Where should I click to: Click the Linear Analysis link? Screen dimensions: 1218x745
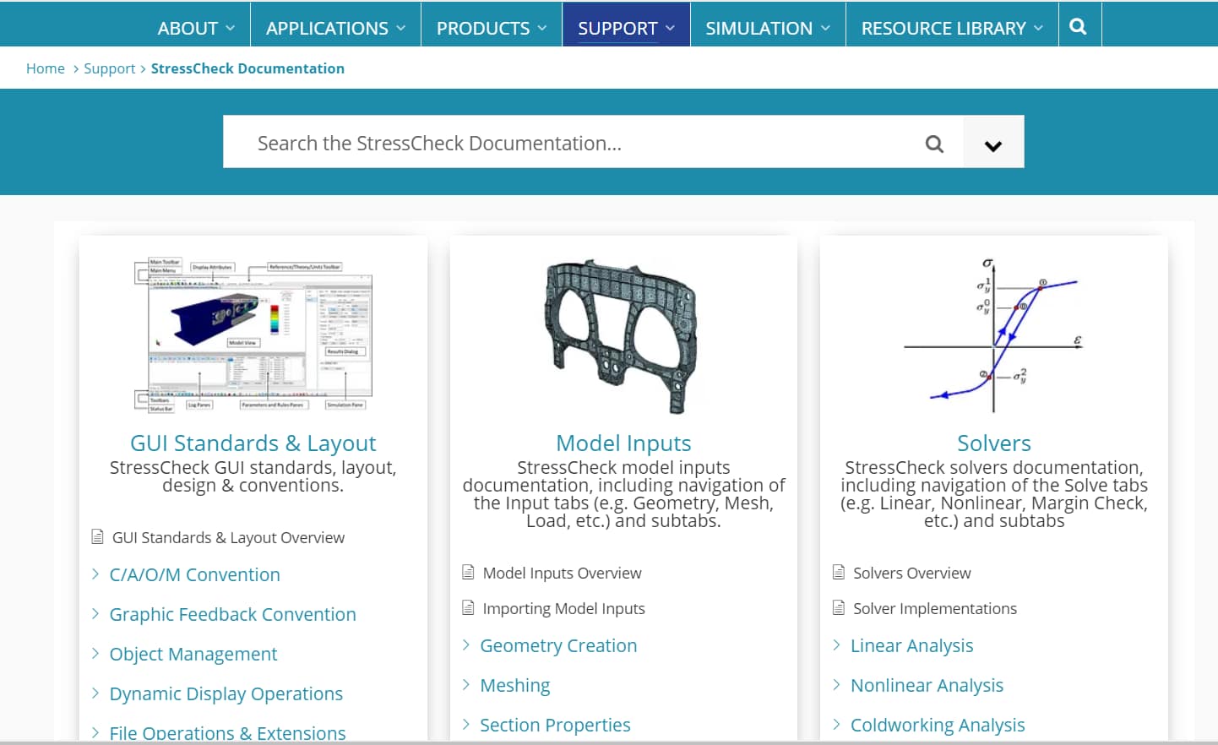[911, 645]
